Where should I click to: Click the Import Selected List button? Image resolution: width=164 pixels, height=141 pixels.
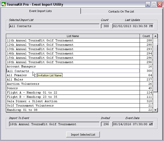(83, 135)
